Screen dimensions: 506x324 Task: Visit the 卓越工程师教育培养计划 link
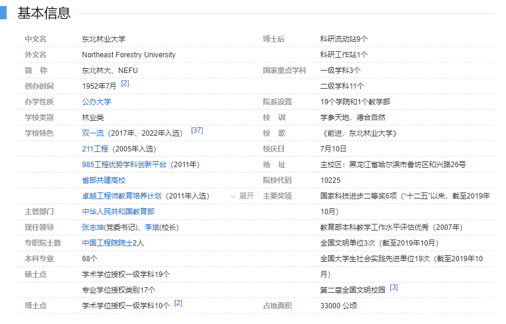121,196
